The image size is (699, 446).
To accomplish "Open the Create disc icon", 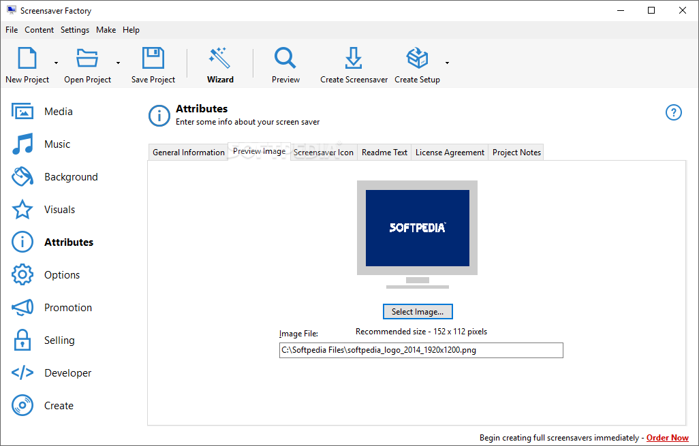I will [x=22, y=405].
